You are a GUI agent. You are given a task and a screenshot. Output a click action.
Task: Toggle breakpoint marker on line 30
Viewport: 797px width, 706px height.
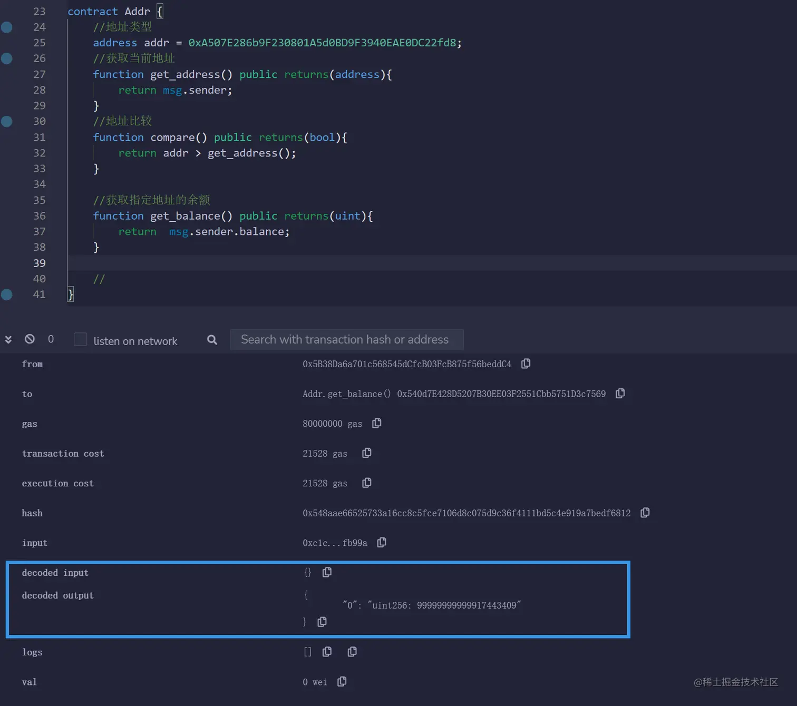click(7, 121)
